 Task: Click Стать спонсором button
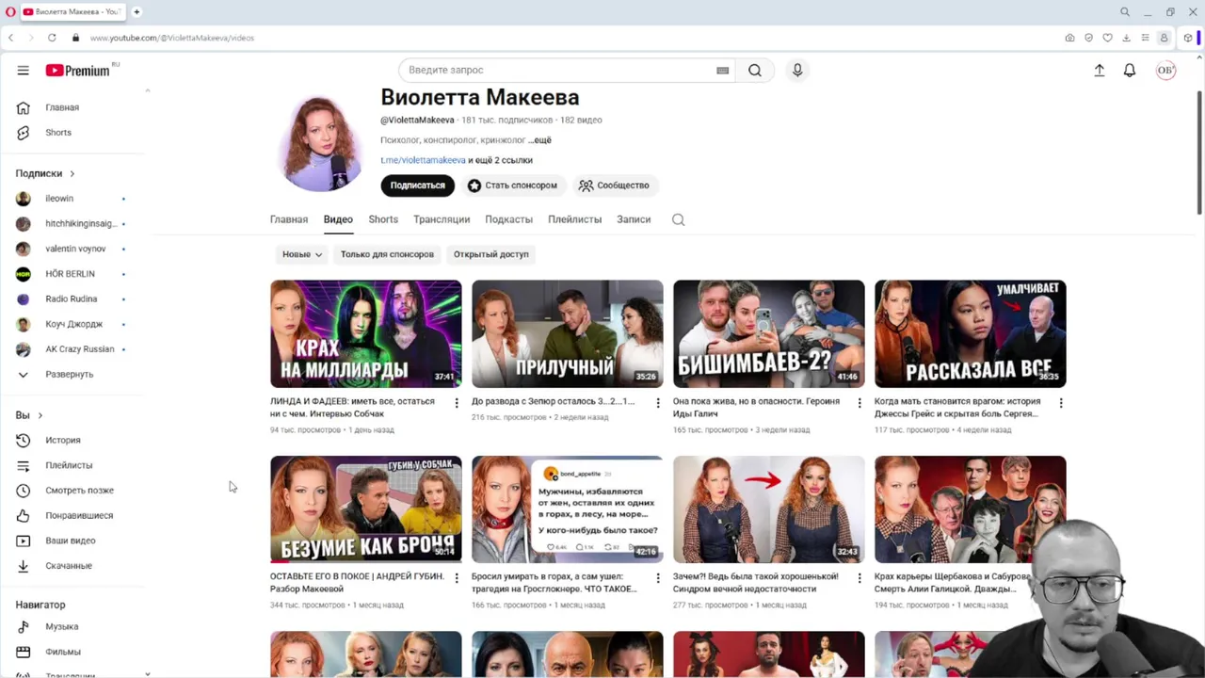513,186
